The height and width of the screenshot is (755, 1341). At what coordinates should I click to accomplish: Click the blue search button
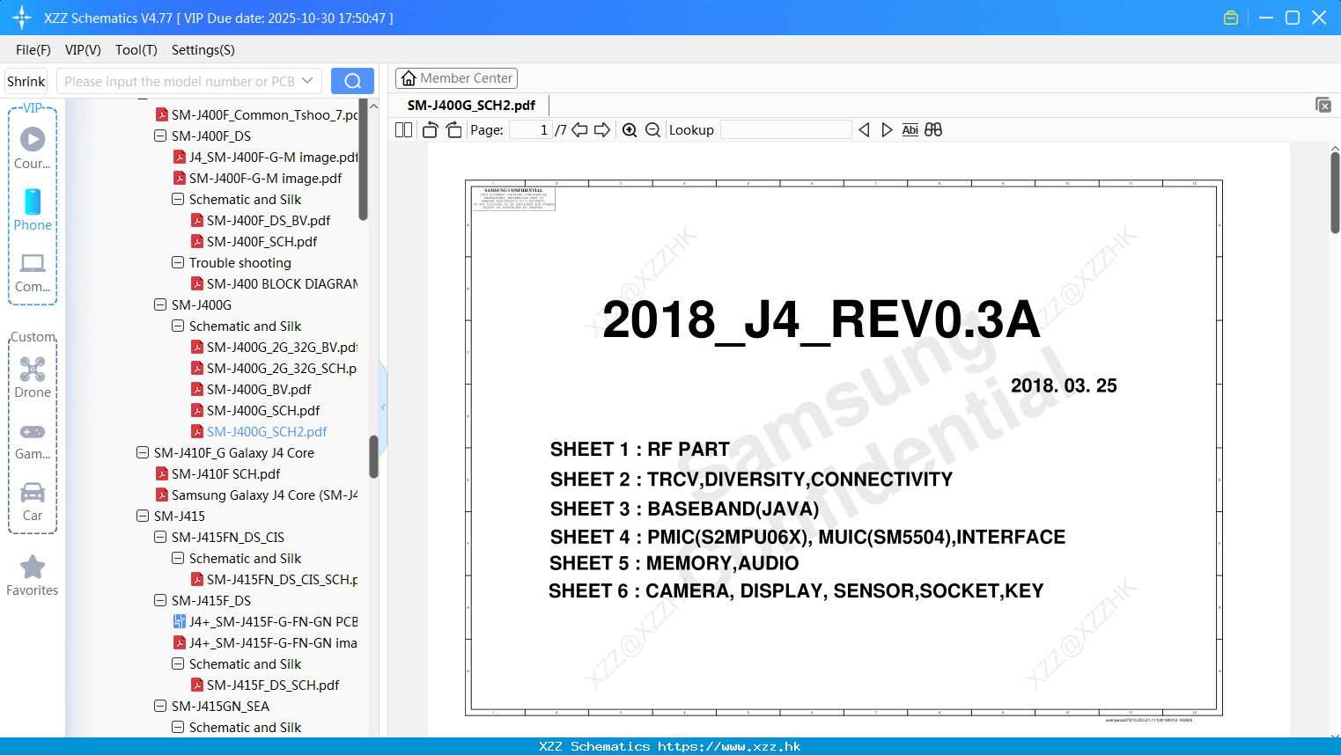click(x=352, y=81)
